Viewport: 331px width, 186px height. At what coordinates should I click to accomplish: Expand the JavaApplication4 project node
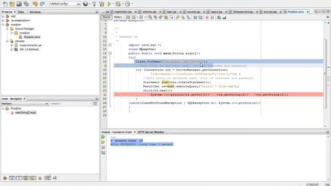coord(3,21)
